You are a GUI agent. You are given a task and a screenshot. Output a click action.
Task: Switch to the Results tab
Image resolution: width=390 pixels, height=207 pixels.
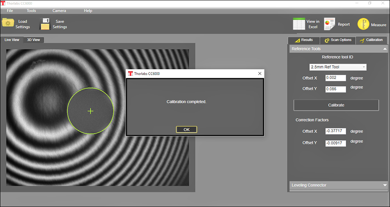(x=303, y=40)
